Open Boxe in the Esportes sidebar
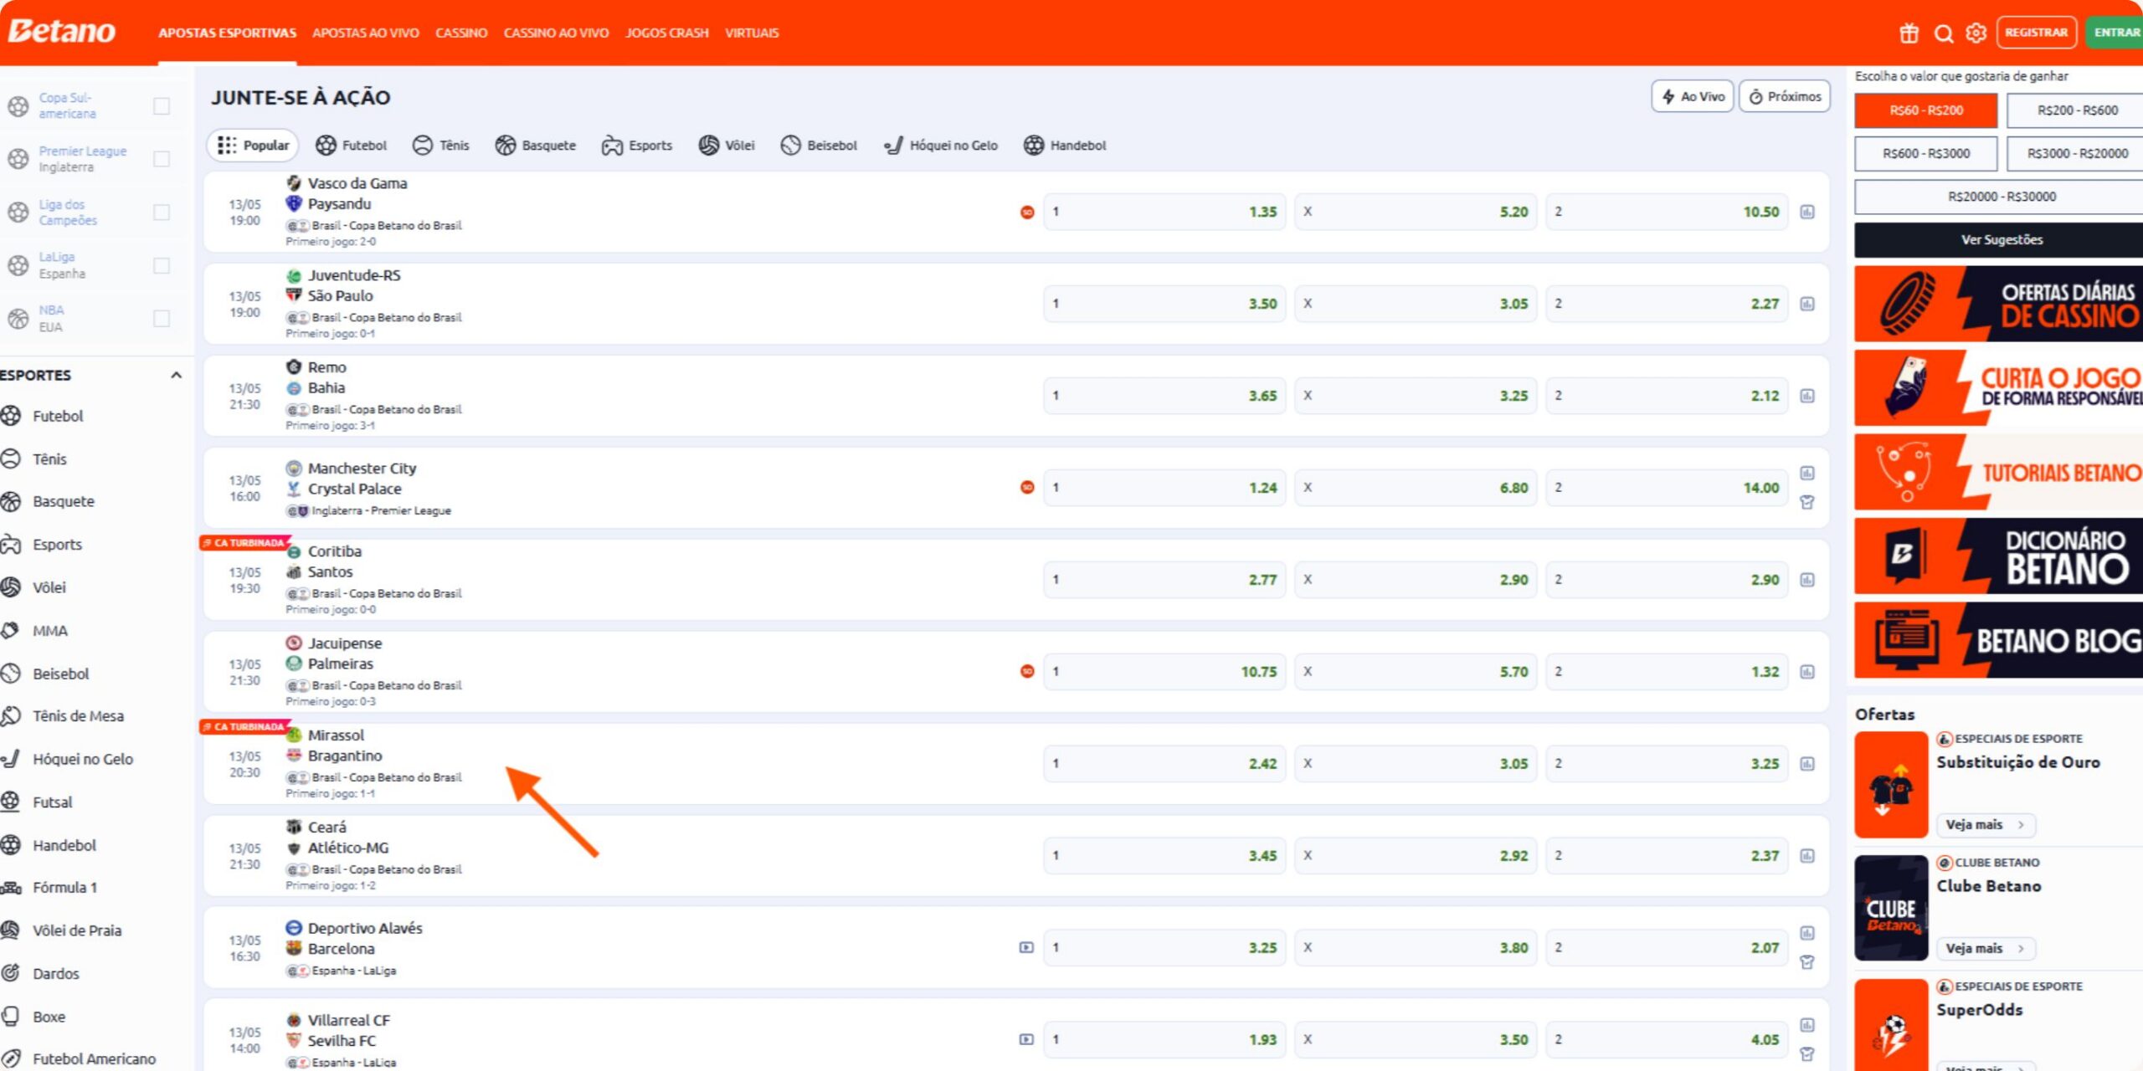The width and height of the screenshot is (2143, 1071). tap(49, 1017)
